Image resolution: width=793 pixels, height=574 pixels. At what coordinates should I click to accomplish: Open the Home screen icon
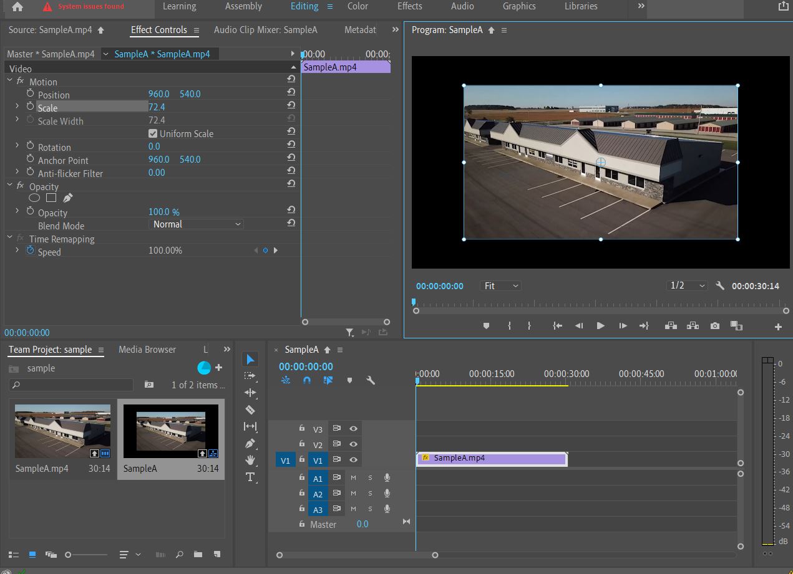click(17, 7)
